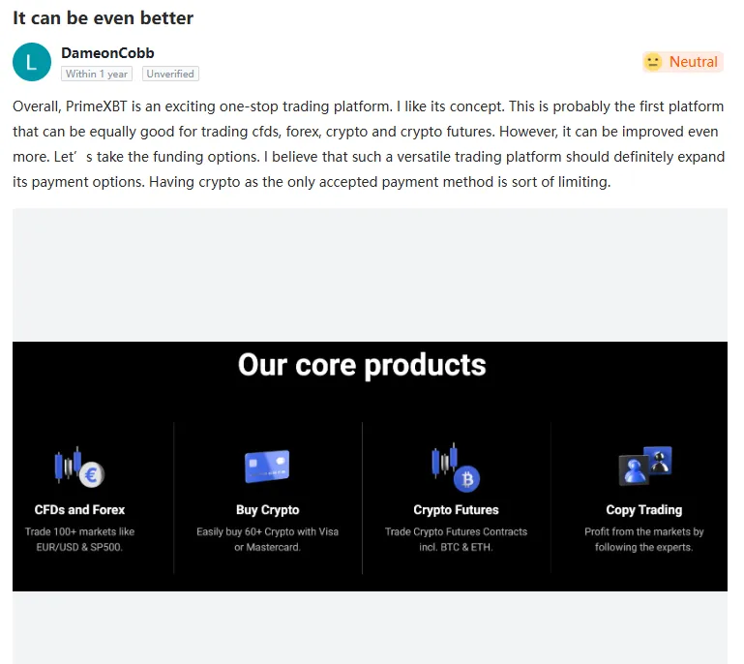Click the review body paragraph text

[369, 144]
